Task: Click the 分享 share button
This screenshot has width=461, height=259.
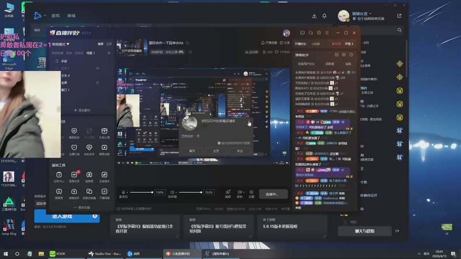Action: coord(285,43)
